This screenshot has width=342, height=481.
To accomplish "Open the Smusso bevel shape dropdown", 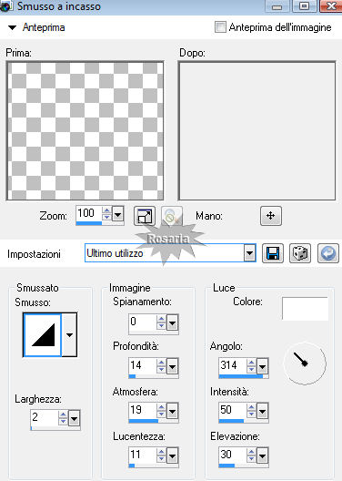I will (x=69, y=334).
